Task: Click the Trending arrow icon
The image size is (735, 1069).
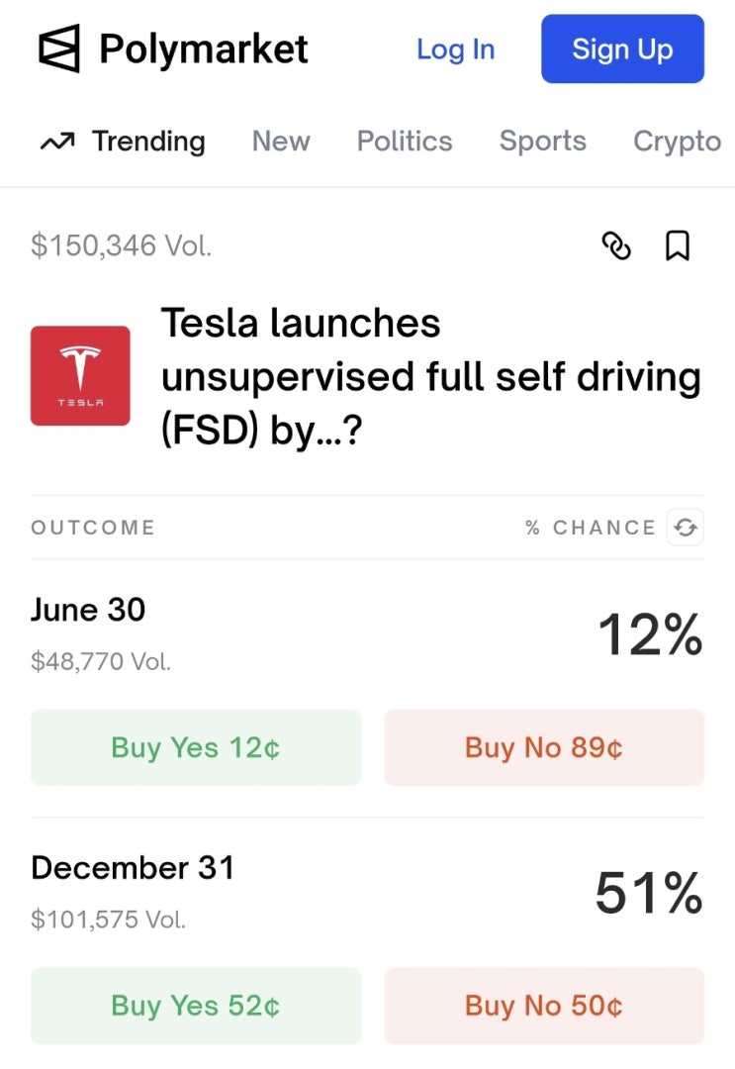Action: pos(57,143)
